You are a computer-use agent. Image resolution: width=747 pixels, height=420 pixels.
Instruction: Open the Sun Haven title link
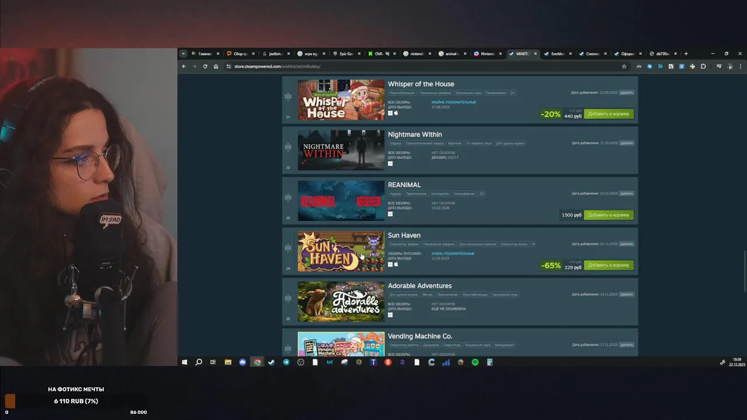click(404, 236)
